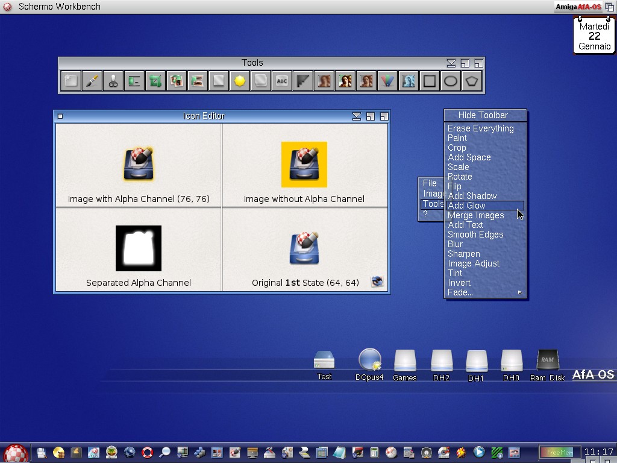Screen dimensions: 617x463
Task: Select the pentagon polygon shape tool
Action: [x=472, y=81]
